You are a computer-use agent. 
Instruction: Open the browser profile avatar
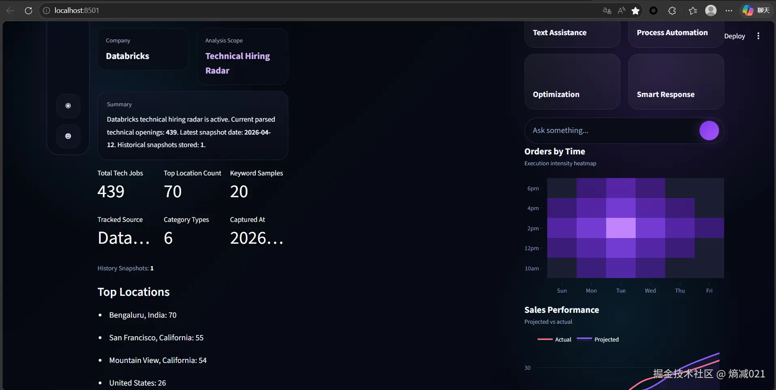(x=711, y=11)
